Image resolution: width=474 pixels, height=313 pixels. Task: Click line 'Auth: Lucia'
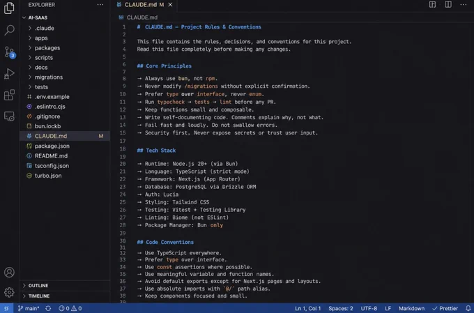158,194
